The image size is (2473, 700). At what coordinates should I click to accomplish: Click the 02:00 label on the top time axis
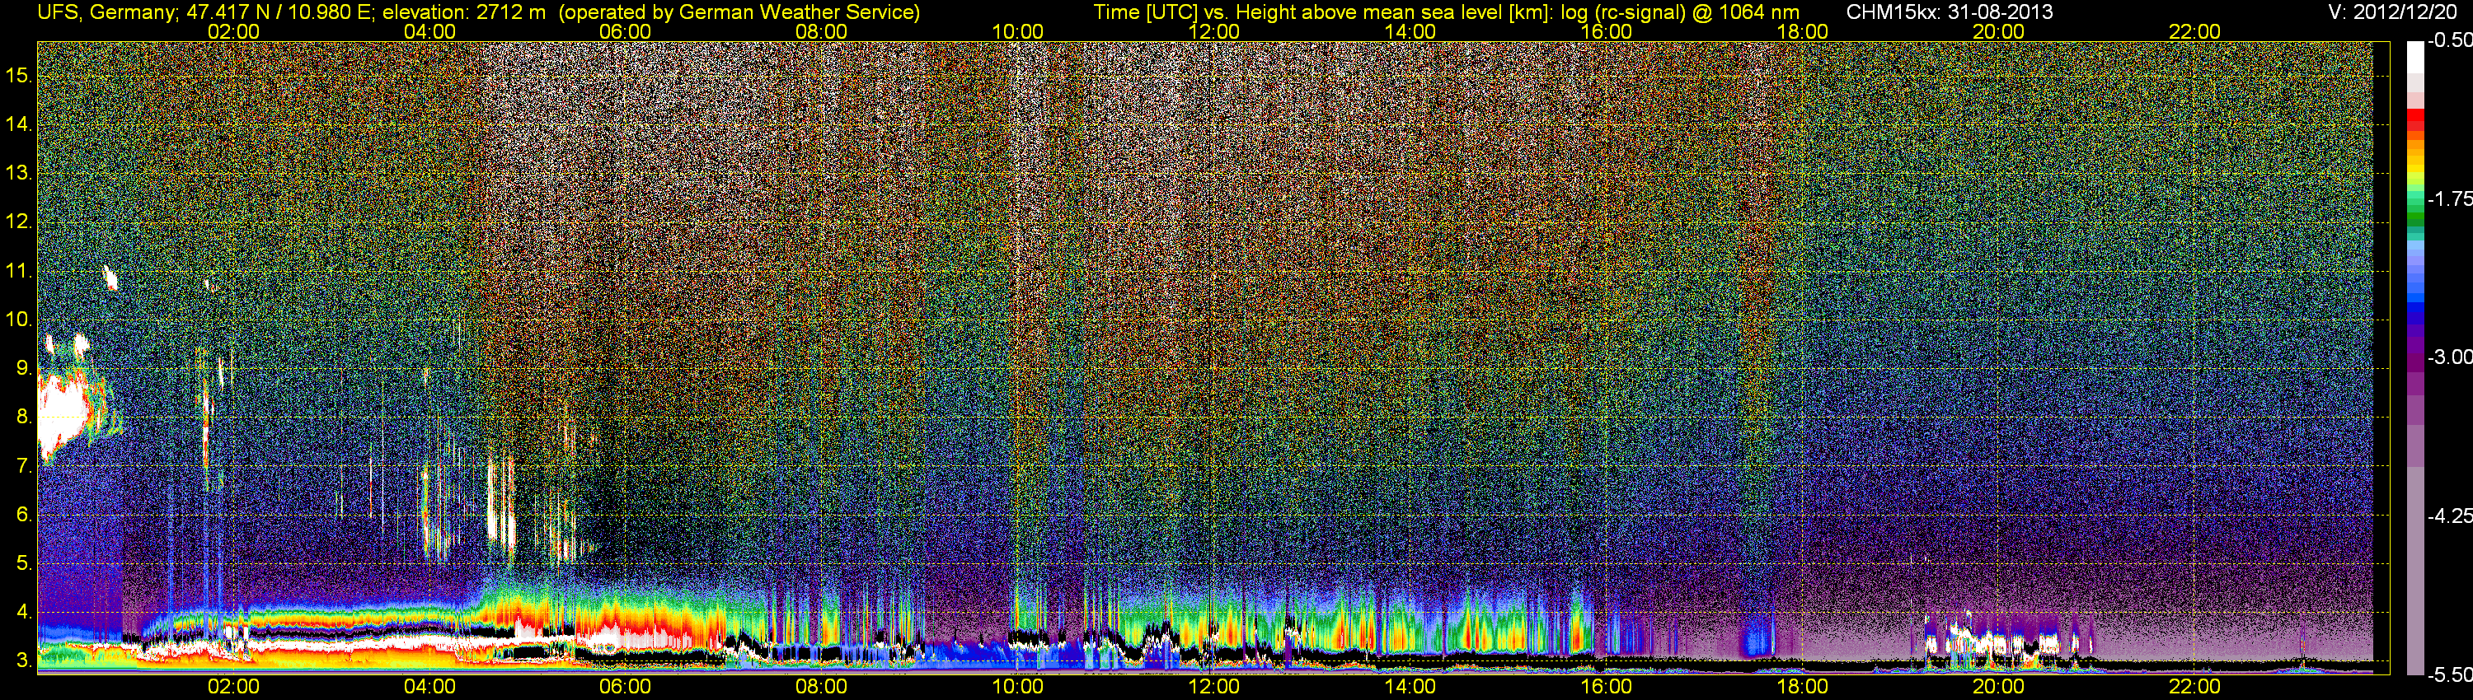click(233, 31)
